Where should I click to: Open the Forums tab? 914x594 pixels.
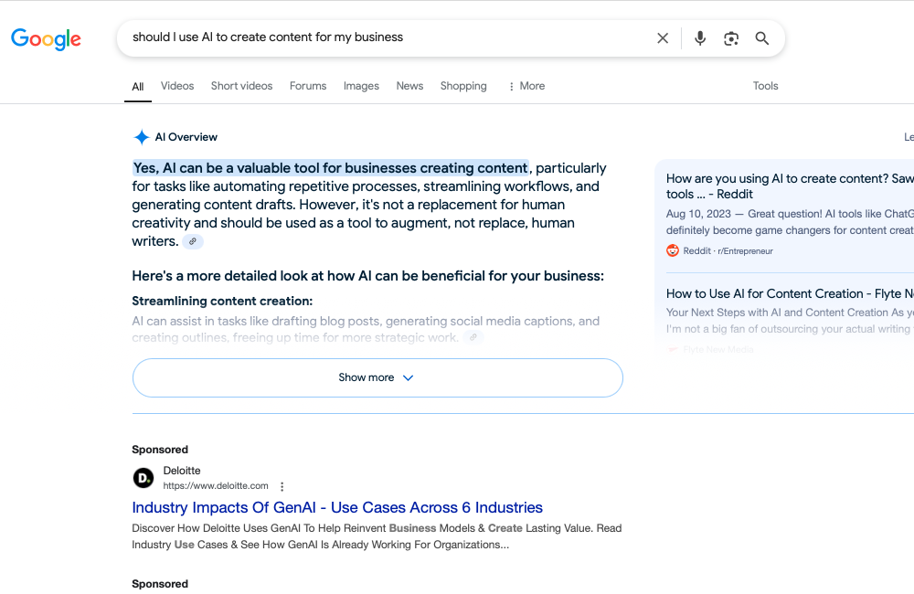[308, 86]
